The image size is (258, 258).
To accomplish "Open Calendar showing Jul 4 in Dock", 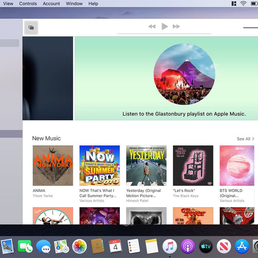I will point(115,246).
